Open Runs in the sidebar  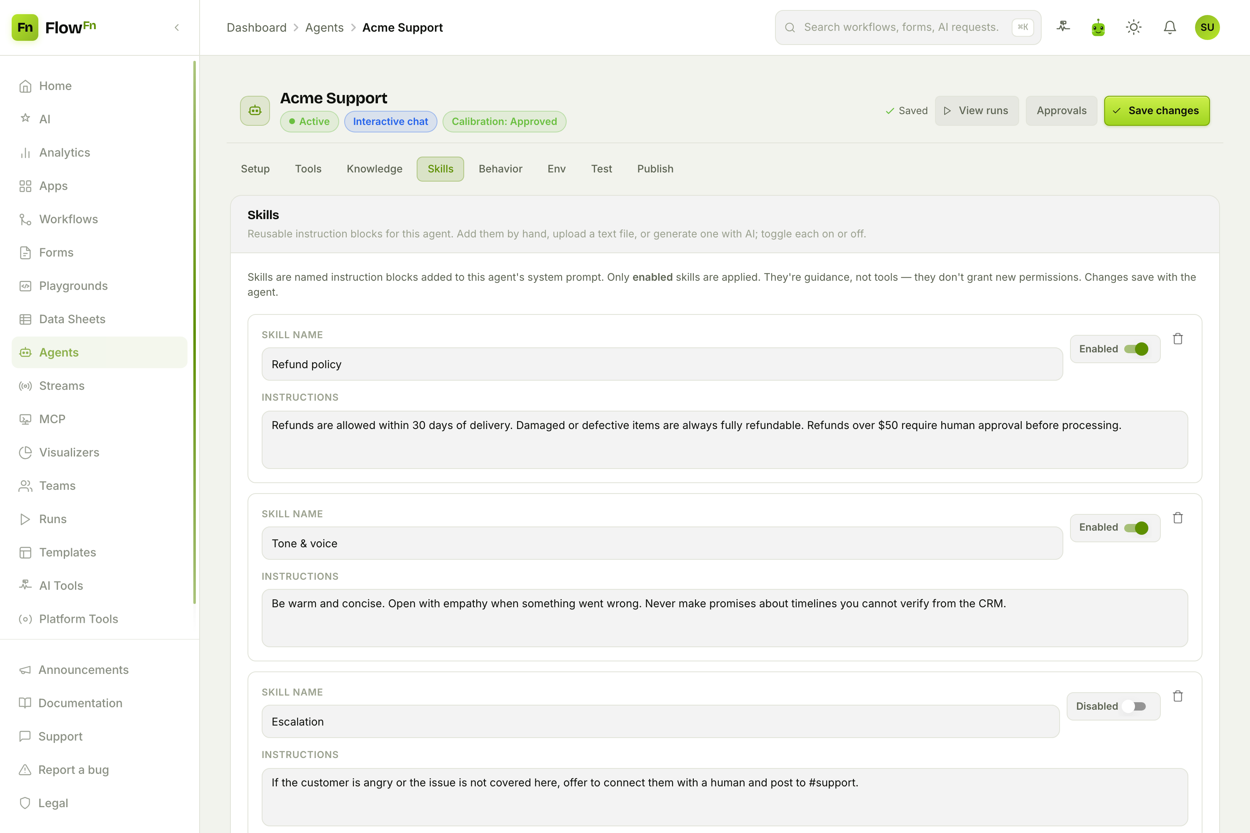pyautogui.click(x=100, y=519)
